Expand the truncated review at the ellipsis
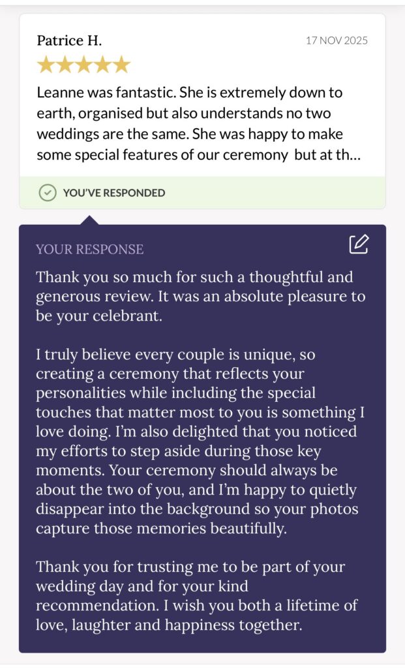The height and width of the screenshot is (669, 405). 353,154
